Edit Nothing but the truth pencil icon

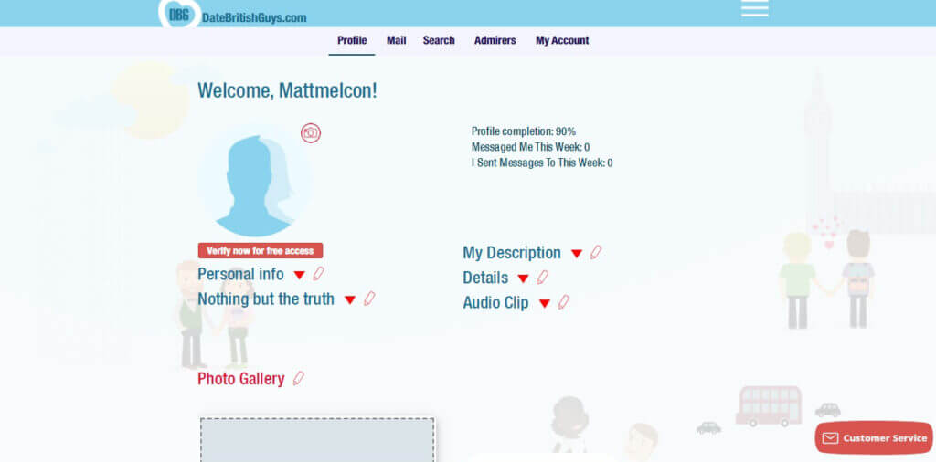pyautogui.click(x=369, y=299)
